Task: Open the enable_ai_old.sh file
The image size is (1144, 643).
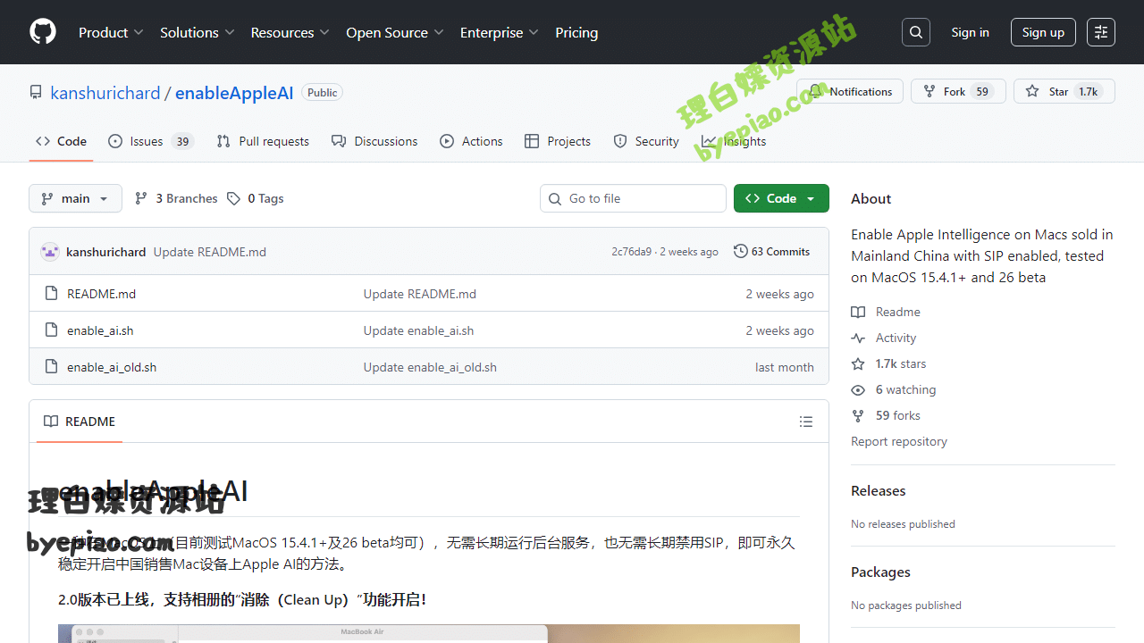Action: pos(112,367)
